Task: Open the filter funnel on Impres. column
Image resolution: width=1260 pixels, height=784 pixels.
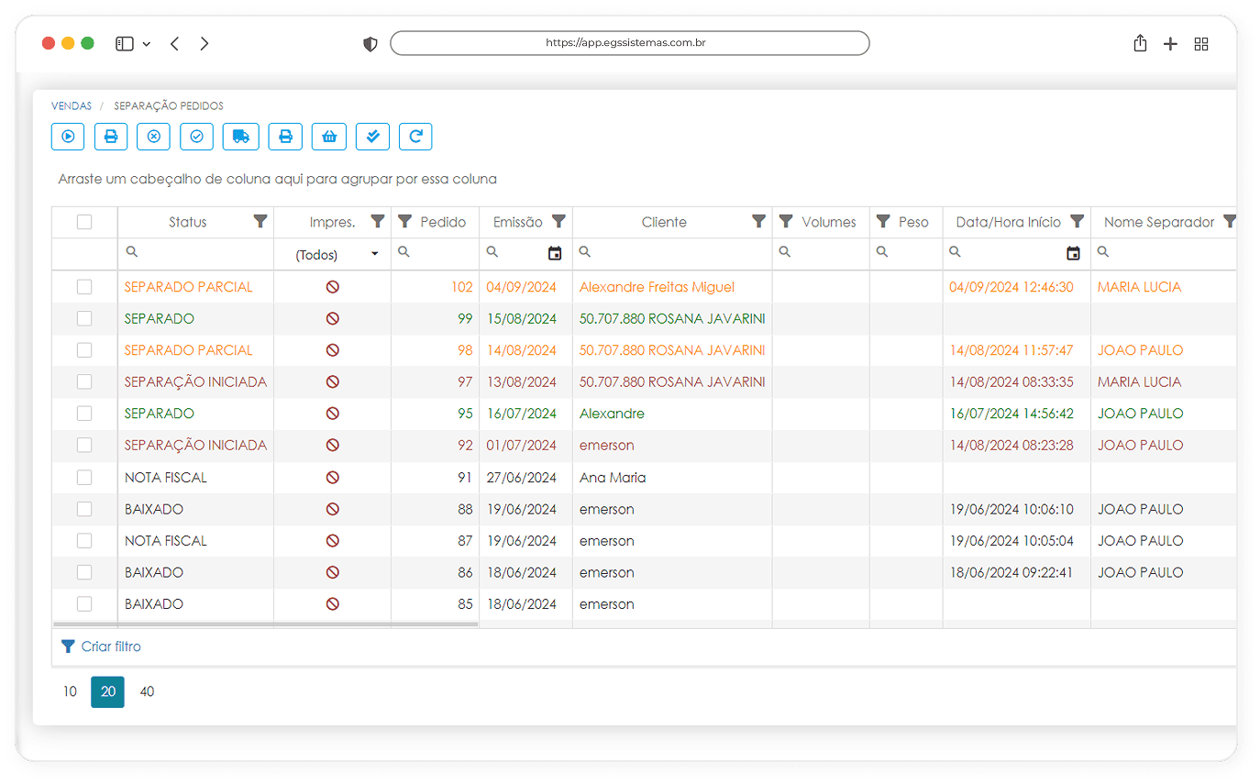Action: point(377,221)
